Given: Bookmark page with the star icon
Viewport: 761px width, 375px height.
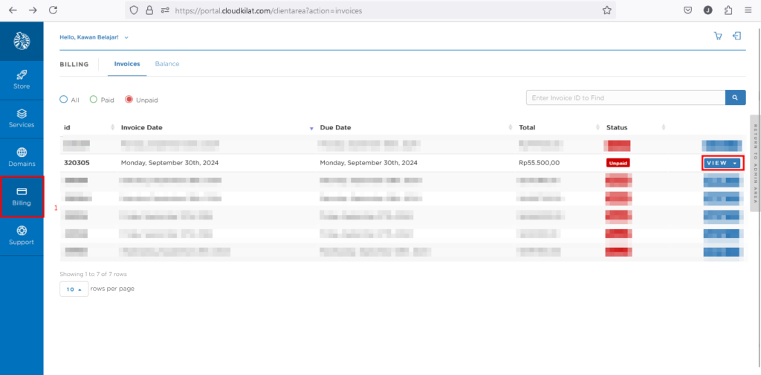Looking at the screenshot, I should click(x=606, y=10).
